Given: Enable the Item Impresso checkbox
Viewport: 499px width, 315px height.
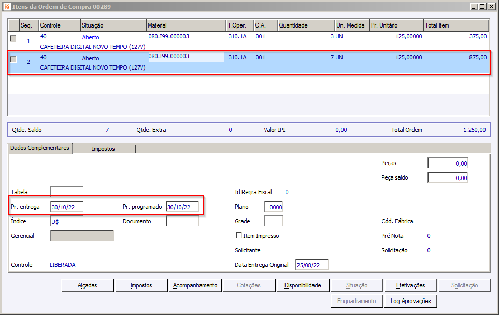Looking at the screenshot, I should [x=238, y=236].
